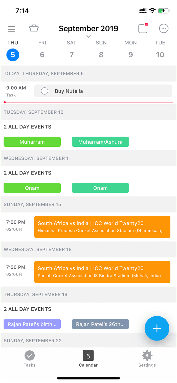Select today Thursday 5 date circle
177x383 pixels.
(13, 55)
